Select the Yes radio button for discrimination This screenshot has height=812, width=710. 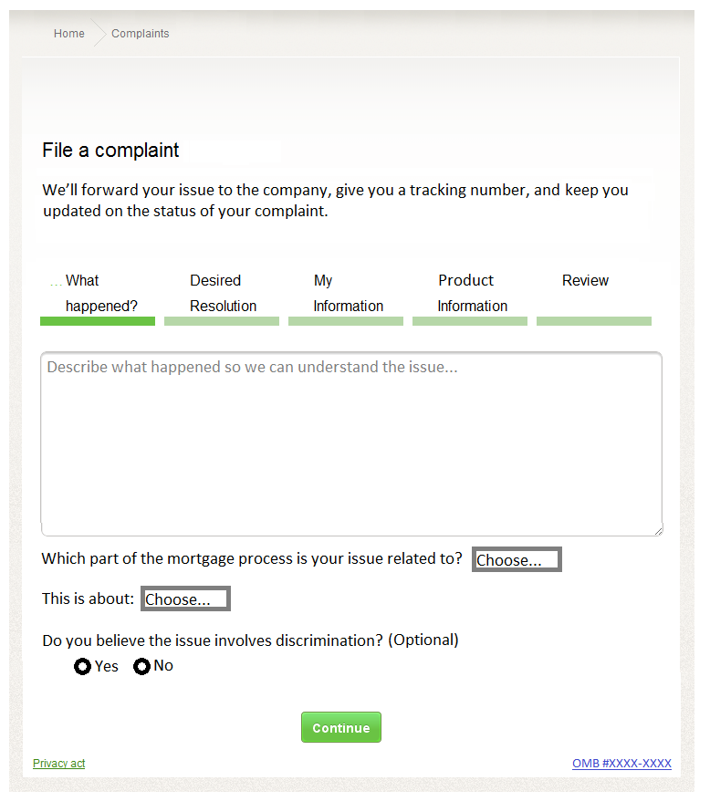click(x=83, y=667)
